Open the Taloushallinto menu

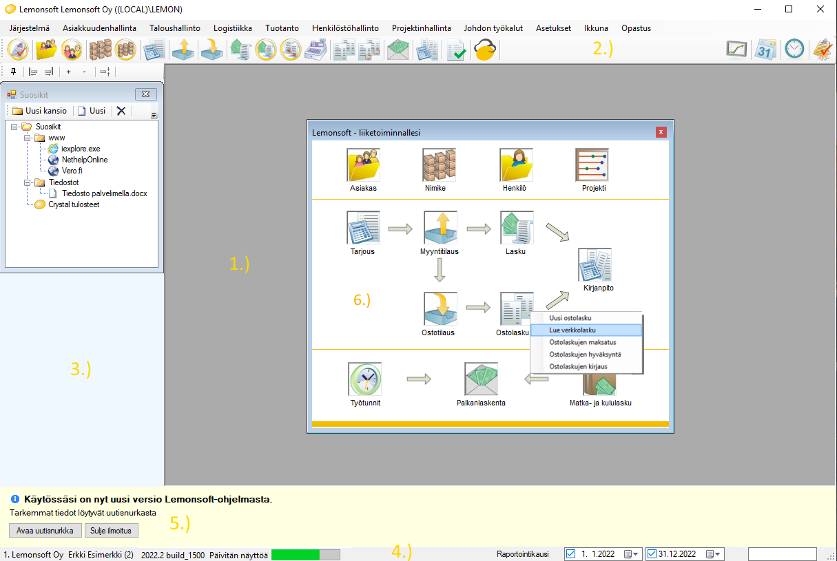(175, 28)
